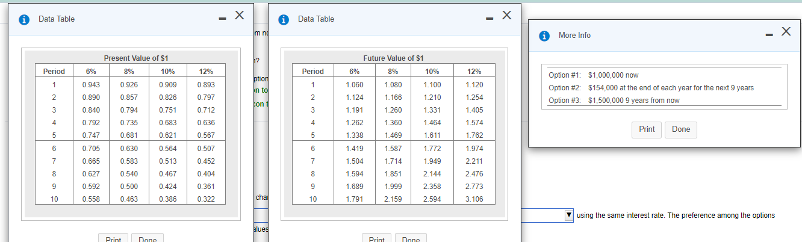Click future value cell 2.773
The width and height of the screenshot is (802, 242).
(x=474, y=187)
